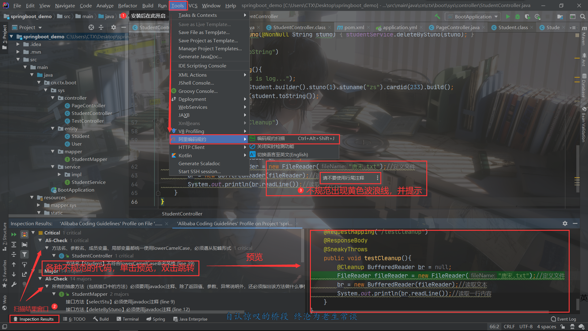Click the Search Everywhere magnifier icon
This screenshot has width=588, height=331.
coord(582,17)
